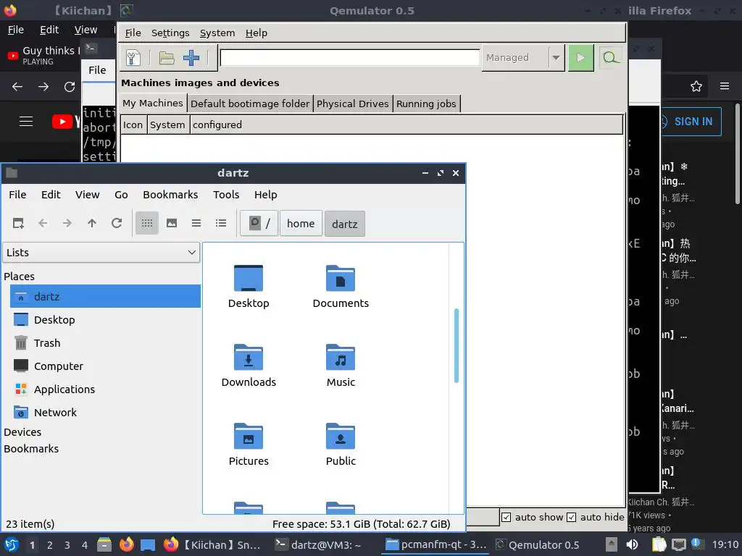Go back in dartz file manager
742x556 pixels.
pyautogui.click(x=43, y=223)
